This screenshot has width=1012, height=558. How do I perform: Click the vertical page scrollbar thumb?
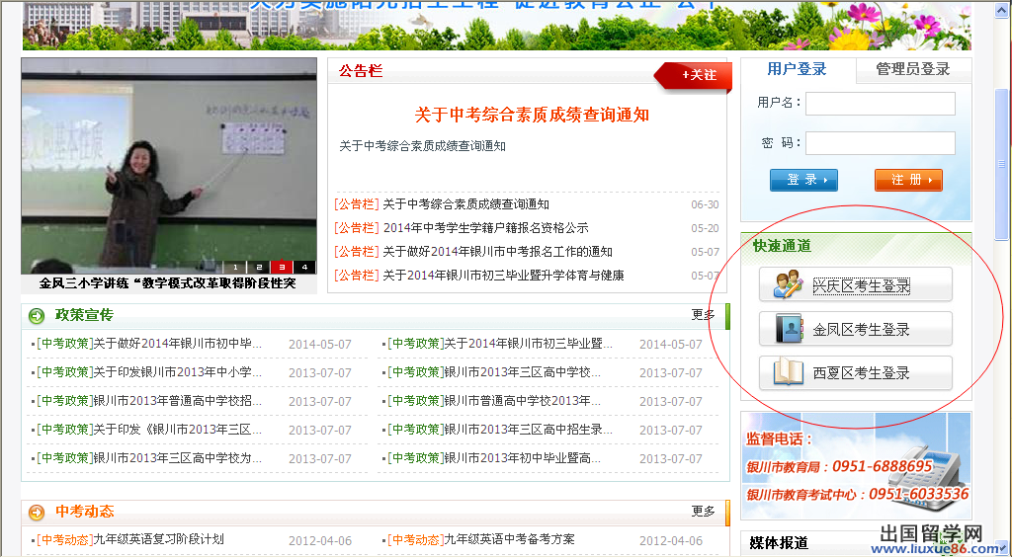click(x=1001, y=163)
